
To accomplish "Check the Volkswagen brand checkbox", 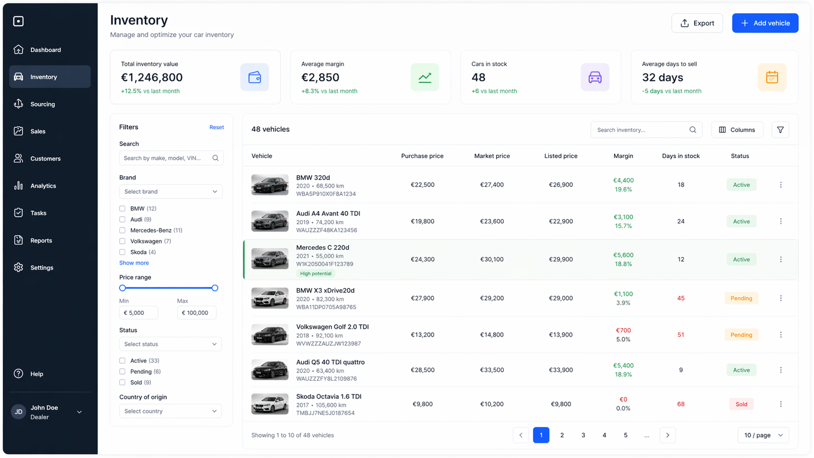I will pos(122,241).
